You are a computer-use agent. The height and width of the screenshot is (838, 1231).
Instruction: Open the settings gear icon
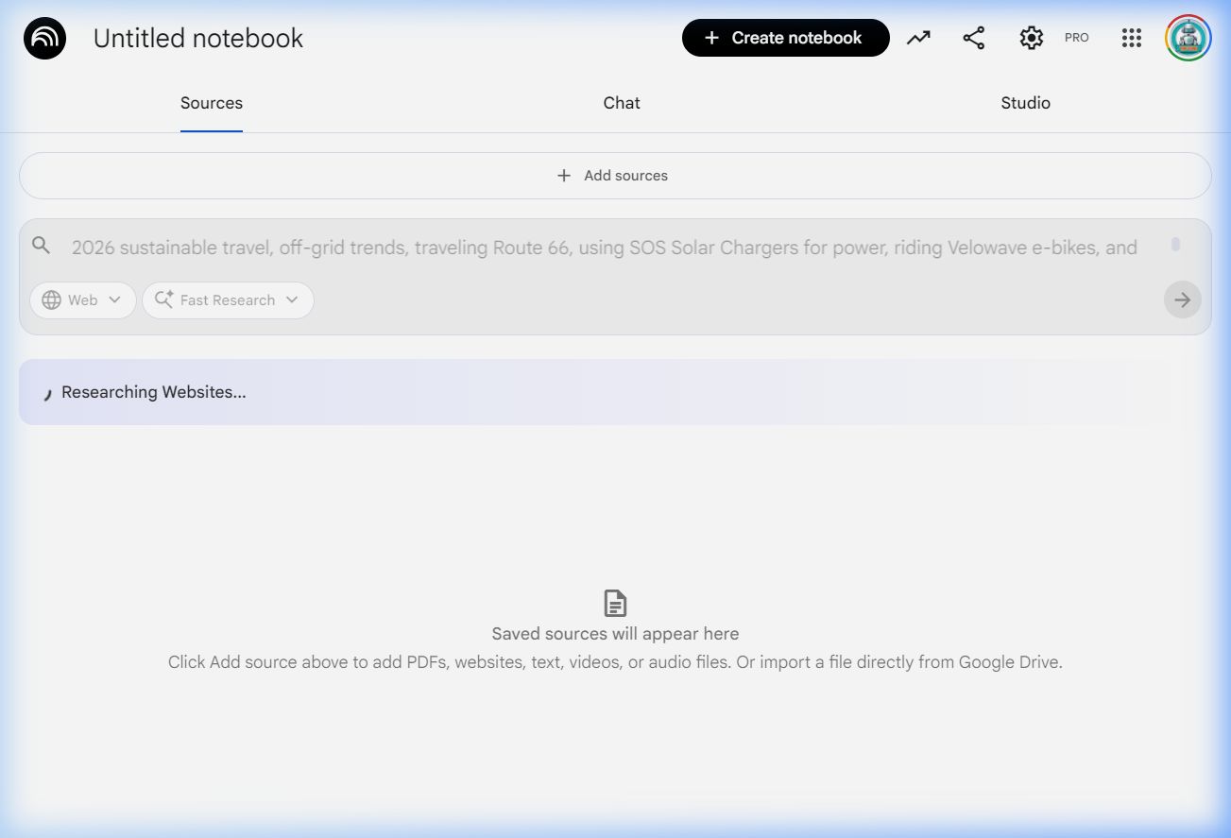[1031, 38]
